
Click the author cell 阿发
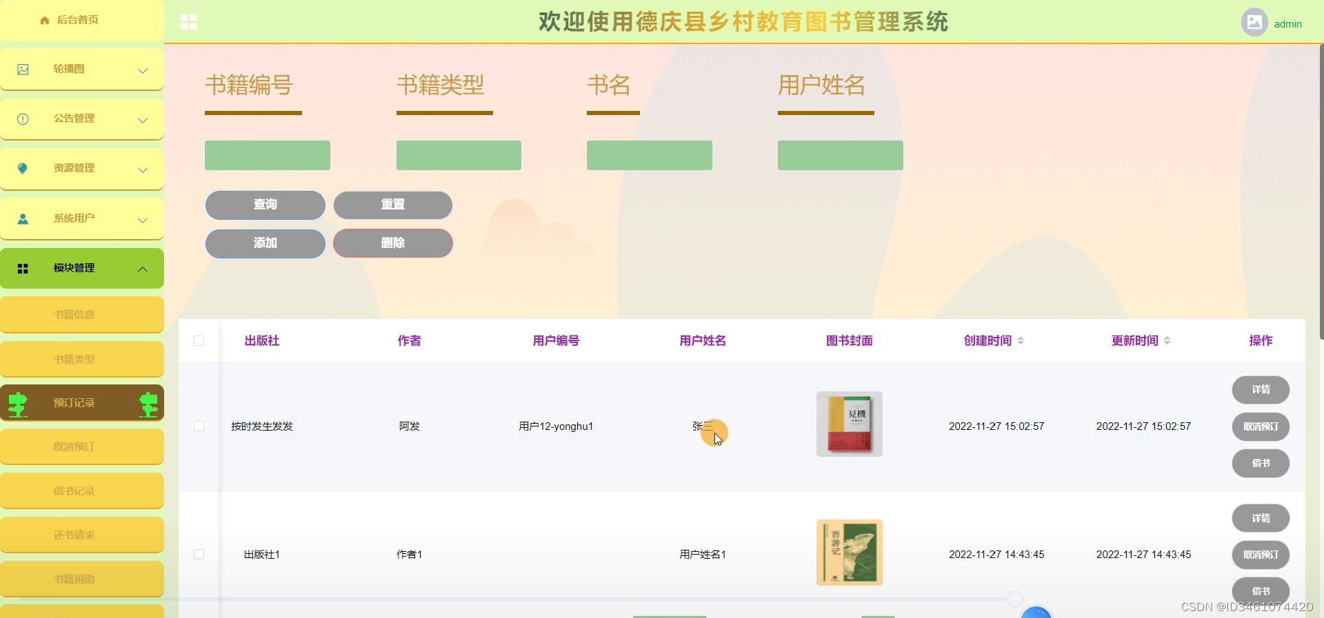(x=410, y=426)
